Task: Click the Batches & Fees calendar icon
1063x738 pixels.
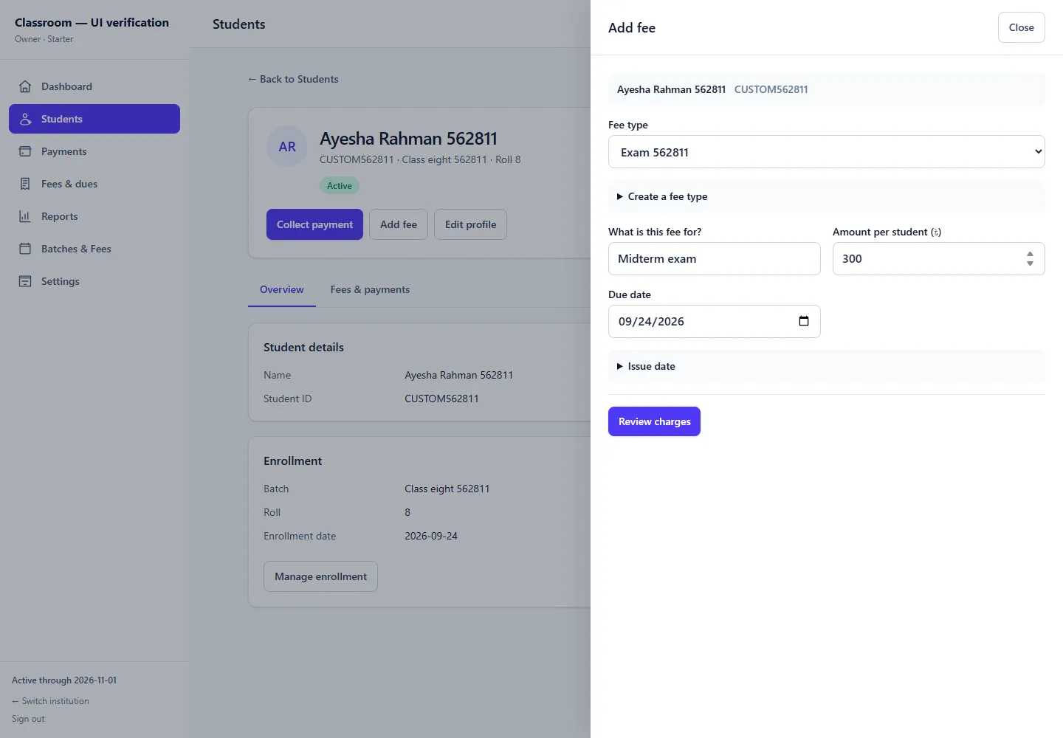Action: click(25, 249)
